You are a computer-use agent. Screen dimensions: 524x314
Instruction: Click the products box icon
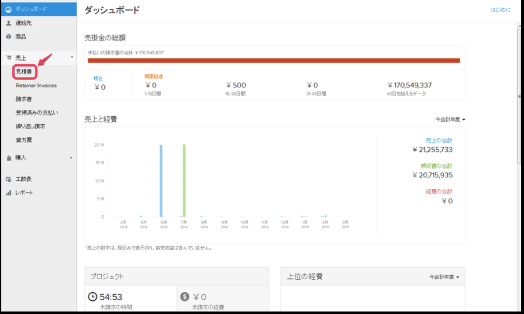[x=9, y=37]
